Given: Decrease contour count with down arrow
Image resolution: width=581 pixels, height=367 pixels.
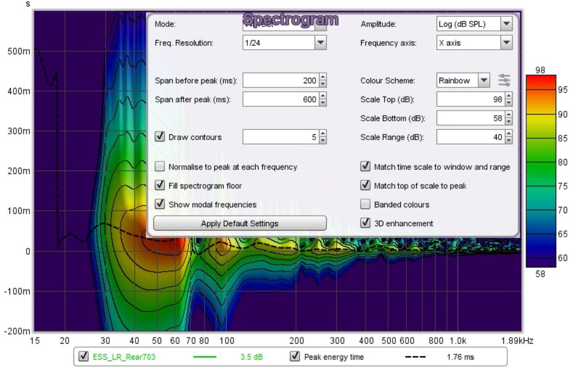Looking at the screenshot, I should click(323, 140).
